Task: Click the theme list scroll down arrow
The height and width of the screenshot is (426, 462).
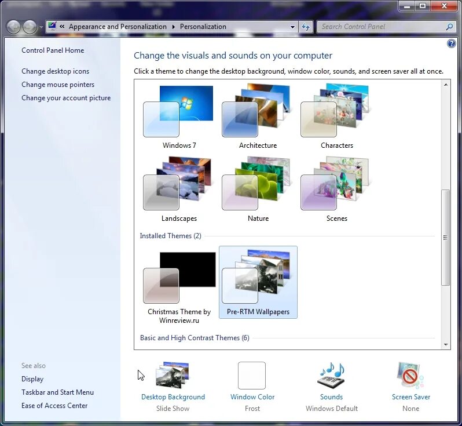Action: click(446, 344)
